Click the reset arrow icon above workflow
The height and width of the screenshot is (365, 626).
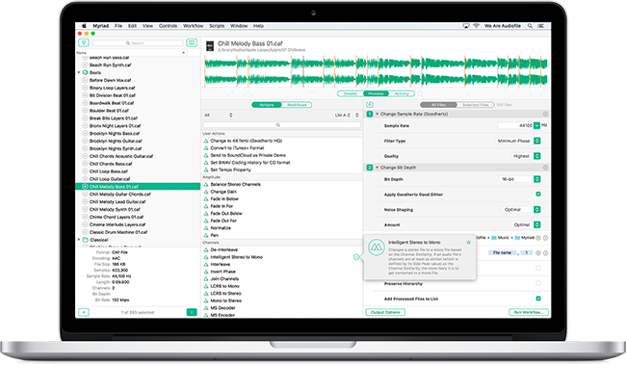pos(370,105)
